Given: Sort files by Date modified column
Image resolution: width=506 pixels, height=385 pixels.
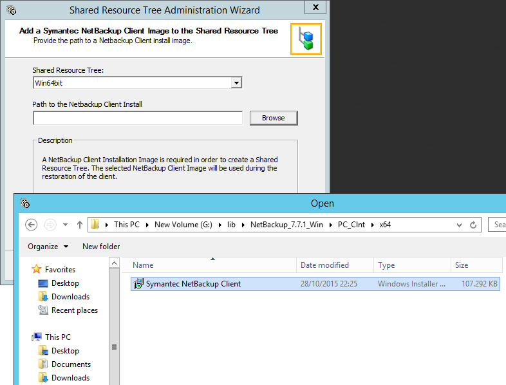Looking at the screenshot, I should [335, 265].
